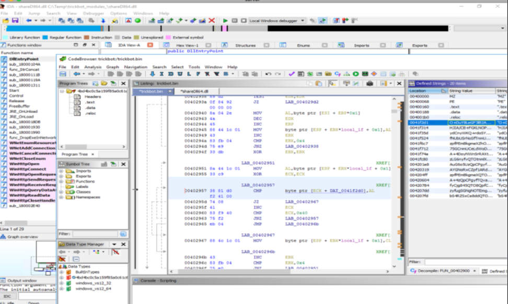Open the dropdown arrow beside the Listing field icon
Image resolution: width=508 pixels, height=304 pixels.
tap(390, 84)
